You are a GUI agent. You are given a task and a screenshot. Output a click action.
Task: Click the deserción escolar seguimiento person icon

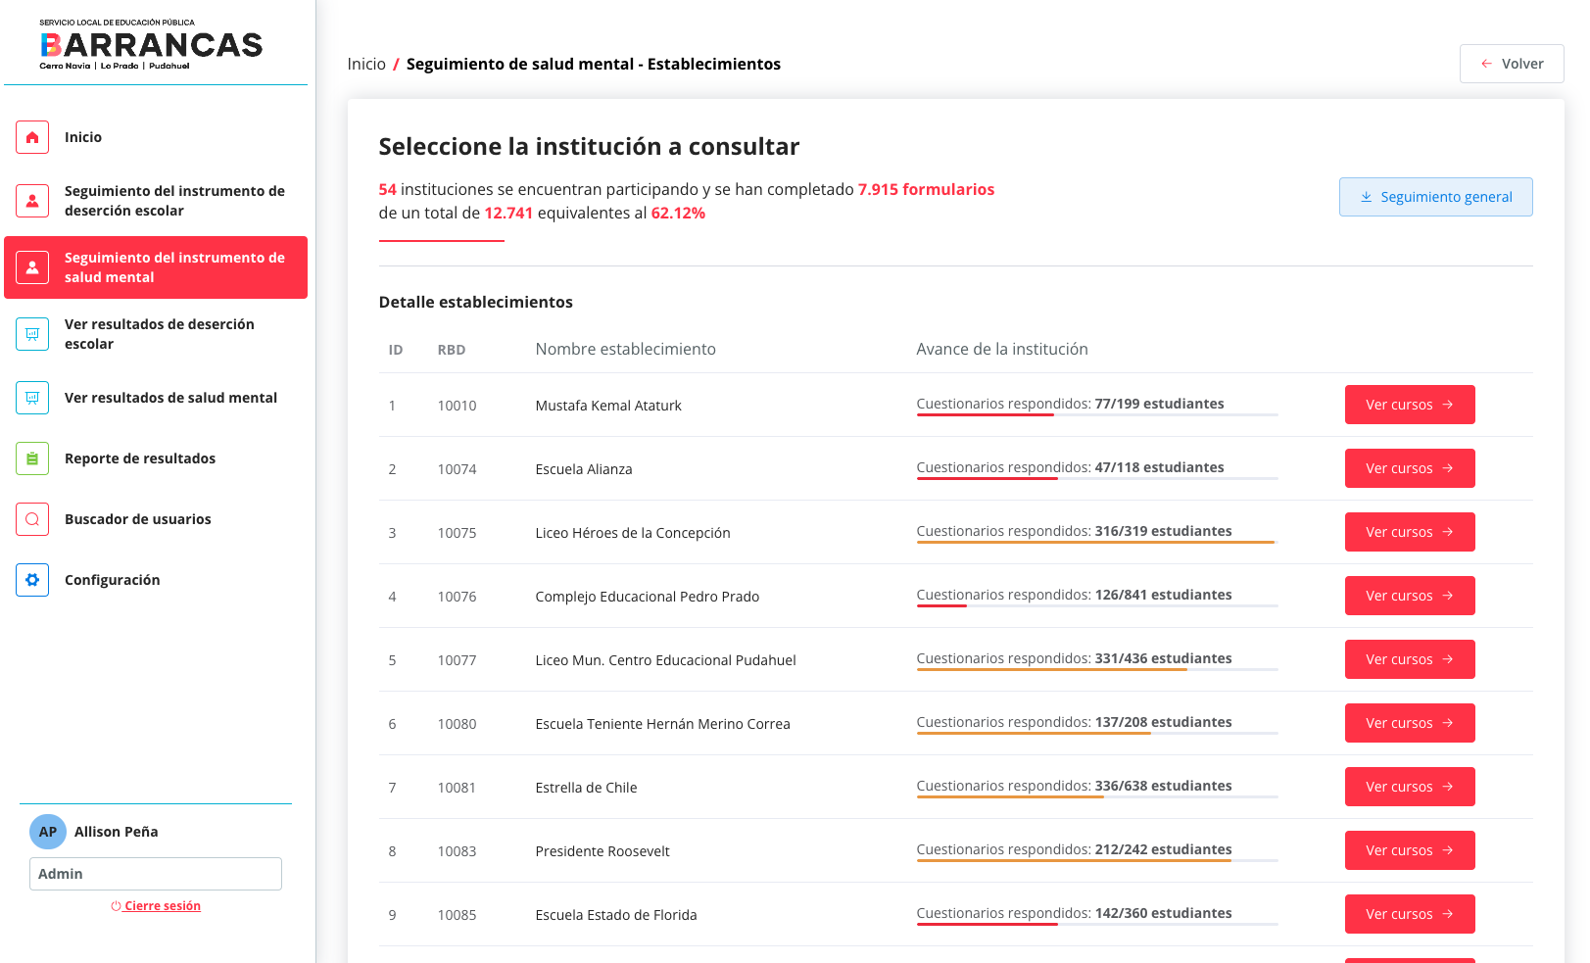click(x=32, y=201)
